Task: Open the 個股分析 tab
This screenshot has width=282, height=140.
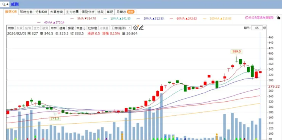Action: coord(88,12)
